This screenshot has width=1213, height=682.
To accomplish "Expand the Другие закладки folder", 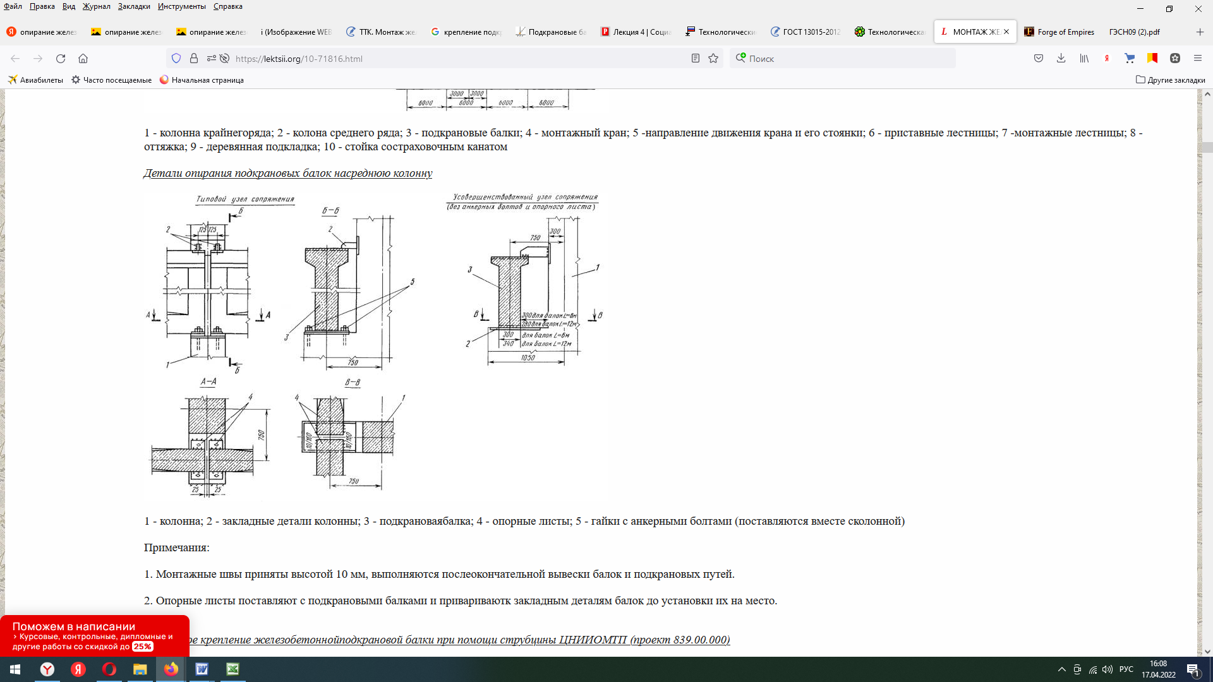I will click(1170, 80).
